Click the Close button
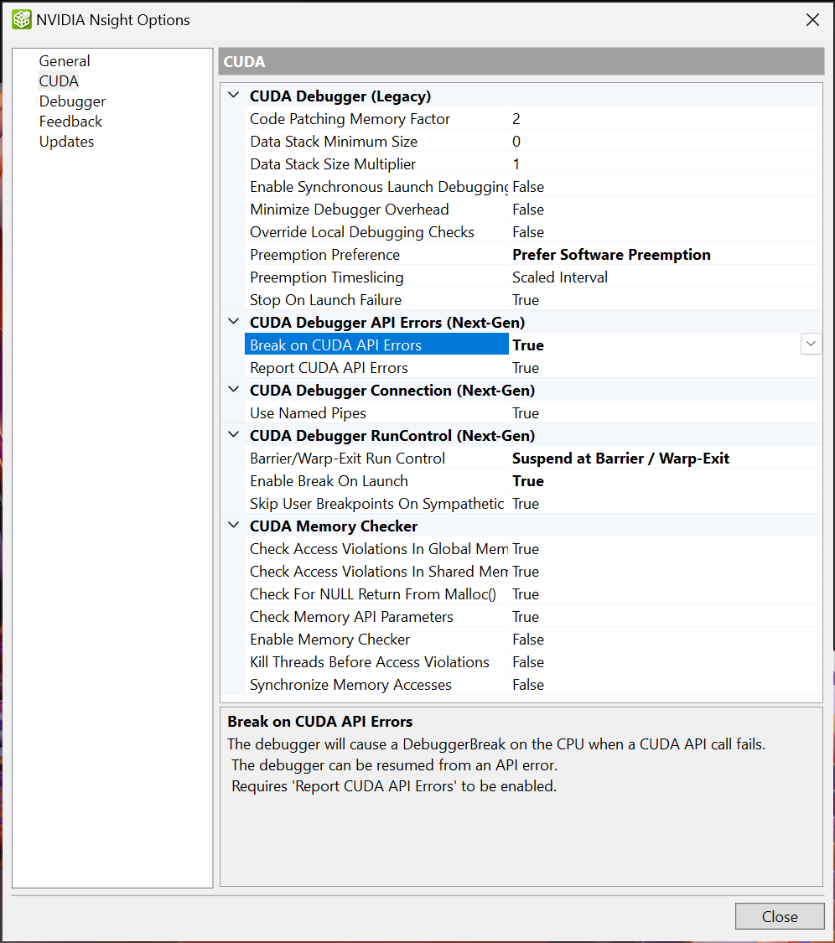Screen dimensions: 835x943 (779, 916)
